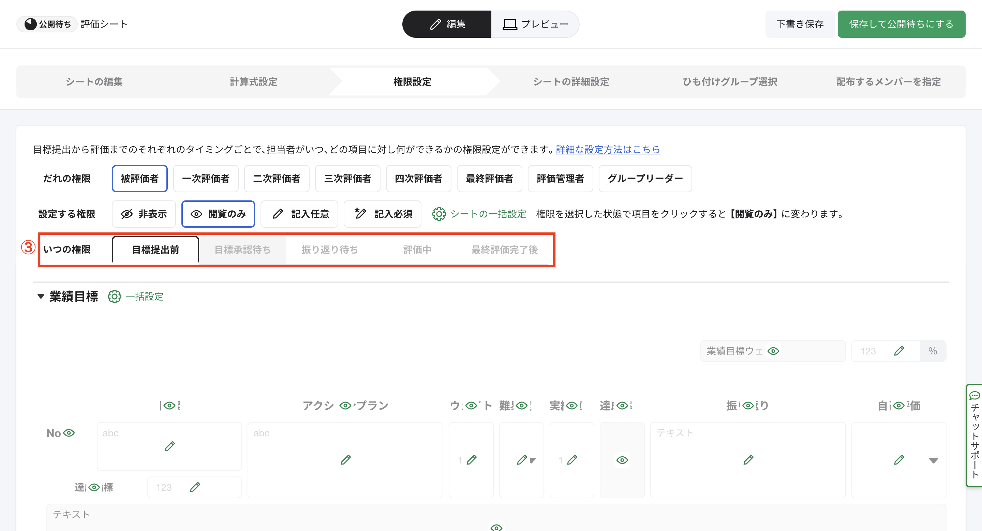Click the eye icon next to No
The image size is (982, 531).
[x=69, y=433]
